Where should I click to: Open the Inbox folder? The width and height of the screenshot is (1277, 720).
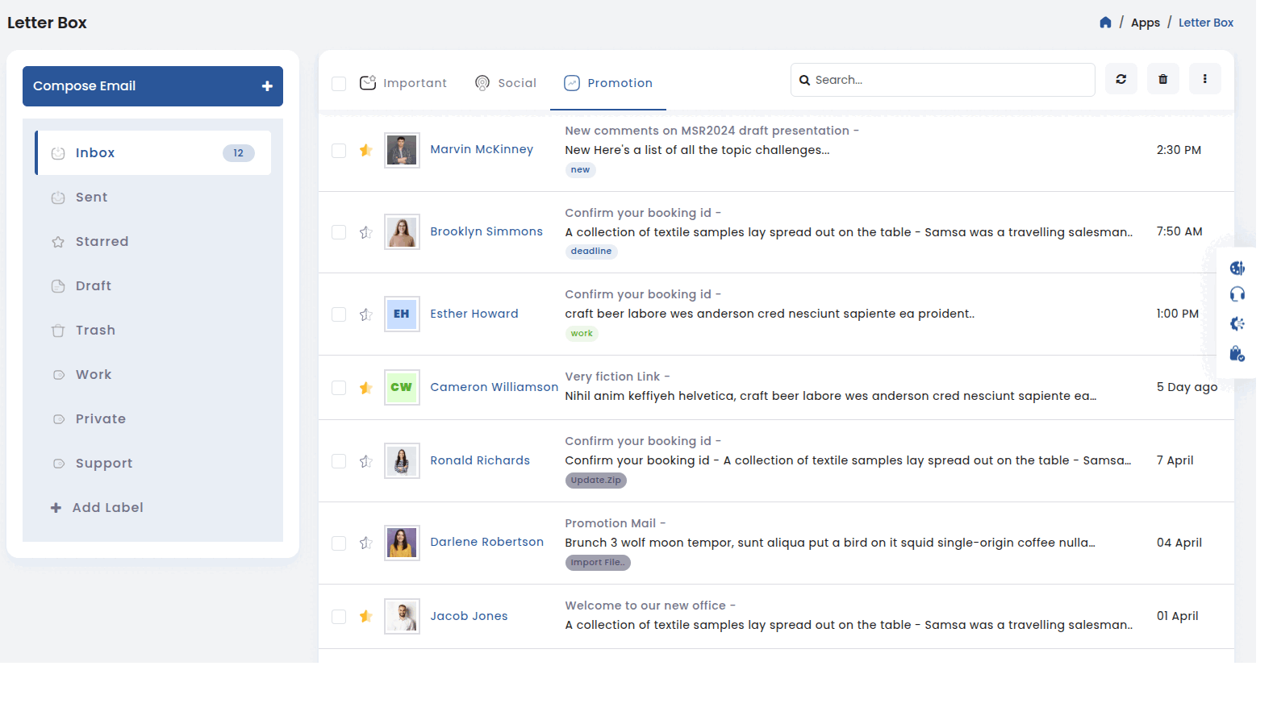click(153, 153)
